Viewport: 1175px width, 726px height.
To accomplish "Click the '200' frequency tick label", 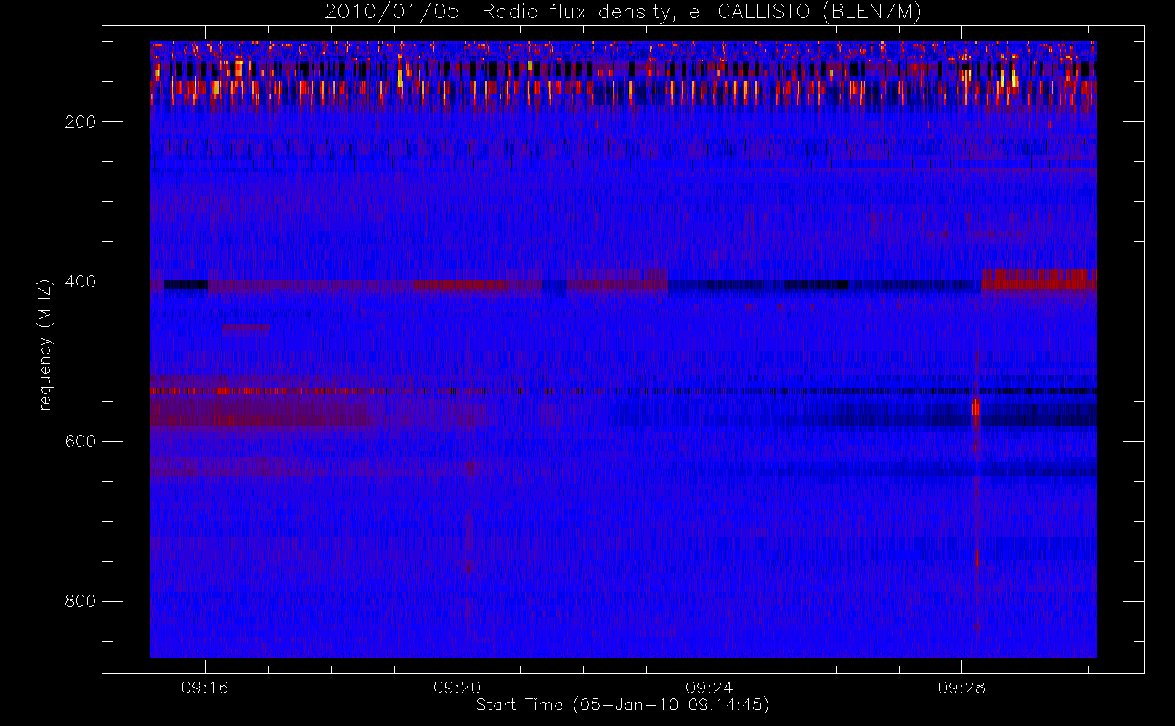I will [x=81, y=122].
